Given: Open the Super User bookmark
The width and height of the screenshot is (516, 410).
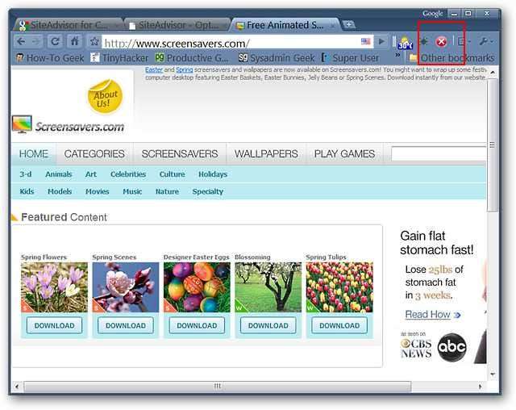Looking at the screenshot, I should point(350,58).
